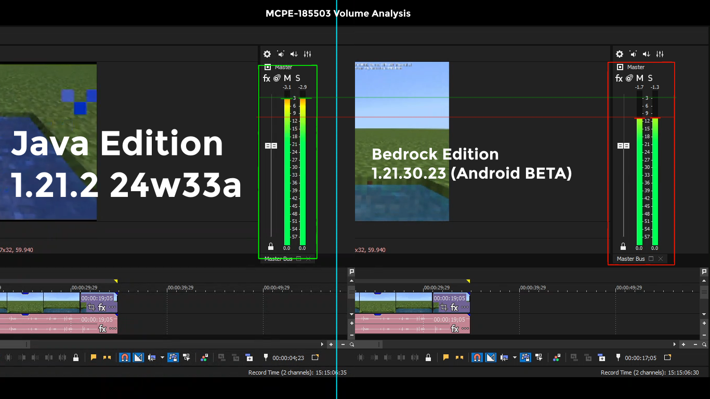710x399 pixels.
Task: Click Dim Output icon in Bedrock master panel
Action: click(633, 54)
